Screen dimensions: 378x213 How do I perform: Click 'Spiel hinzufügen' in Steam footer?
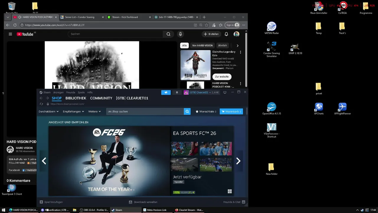click(51, 202)
